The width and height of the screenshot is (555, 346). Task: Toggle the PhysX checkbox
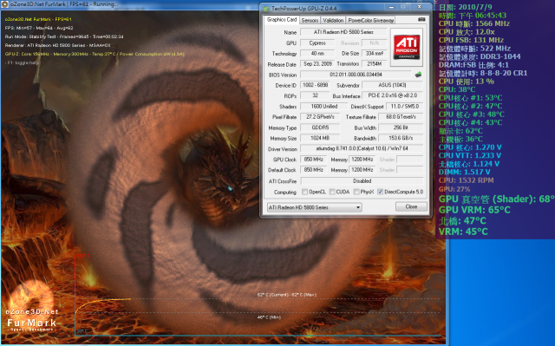[x=356, y=192]
